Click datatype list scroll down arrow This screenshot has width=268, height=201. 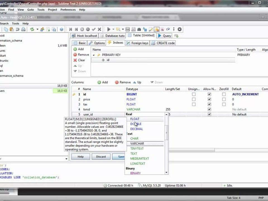[166, 173]
